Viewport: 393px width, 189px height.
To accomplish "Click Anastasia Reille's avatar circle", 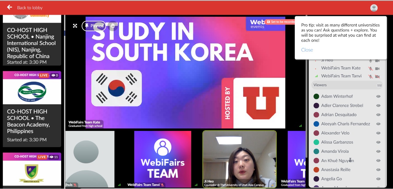I will (316, 170).
